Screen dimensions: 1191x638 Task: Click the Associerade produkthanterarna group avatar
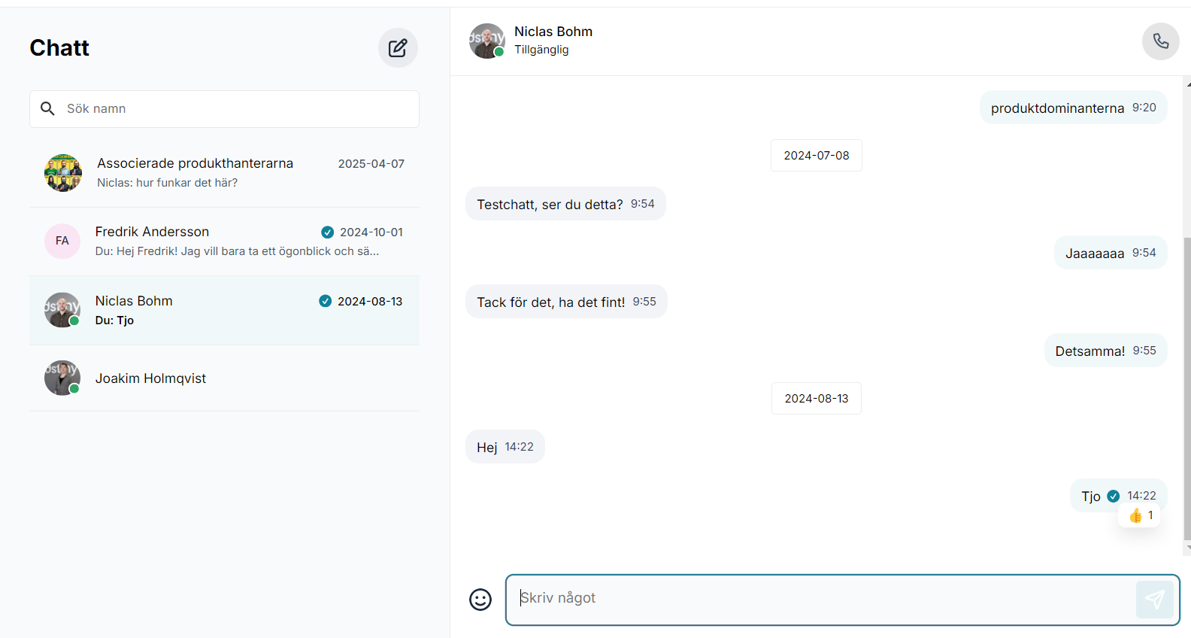[x=63, y=173]
